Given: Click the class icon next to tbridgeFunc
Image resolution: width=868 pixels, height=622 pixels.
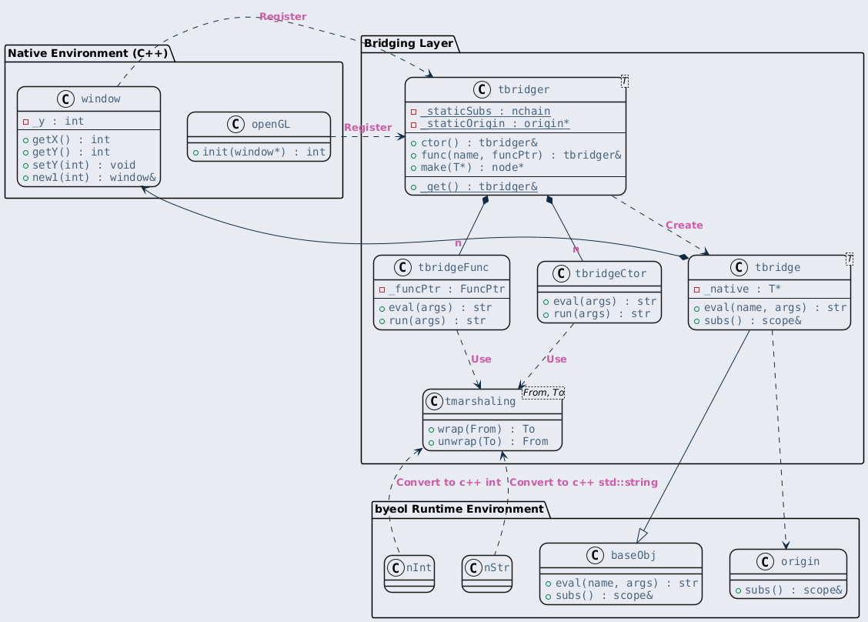Looking at the screenshot, I should pyautogui.click(x=402, y=268).
